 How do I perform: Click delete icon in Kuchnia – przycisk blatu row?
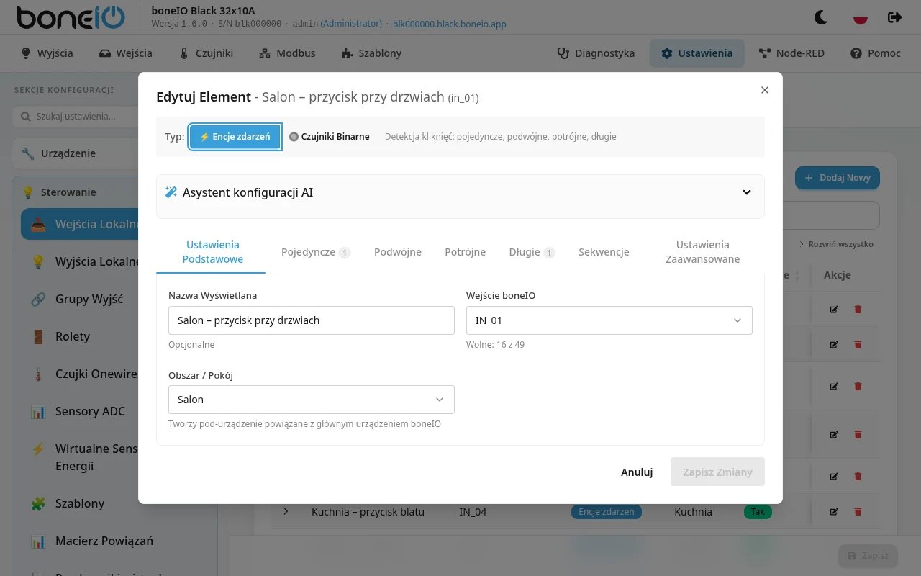858,512
